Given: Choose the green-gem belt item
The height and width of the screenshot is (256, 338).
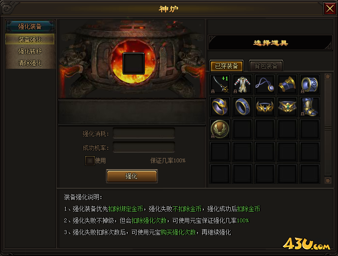Looking at the screenshot, I should [x=287, y=106].
